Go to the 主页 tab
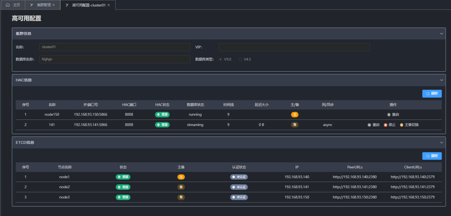 (x=16, y=5)
